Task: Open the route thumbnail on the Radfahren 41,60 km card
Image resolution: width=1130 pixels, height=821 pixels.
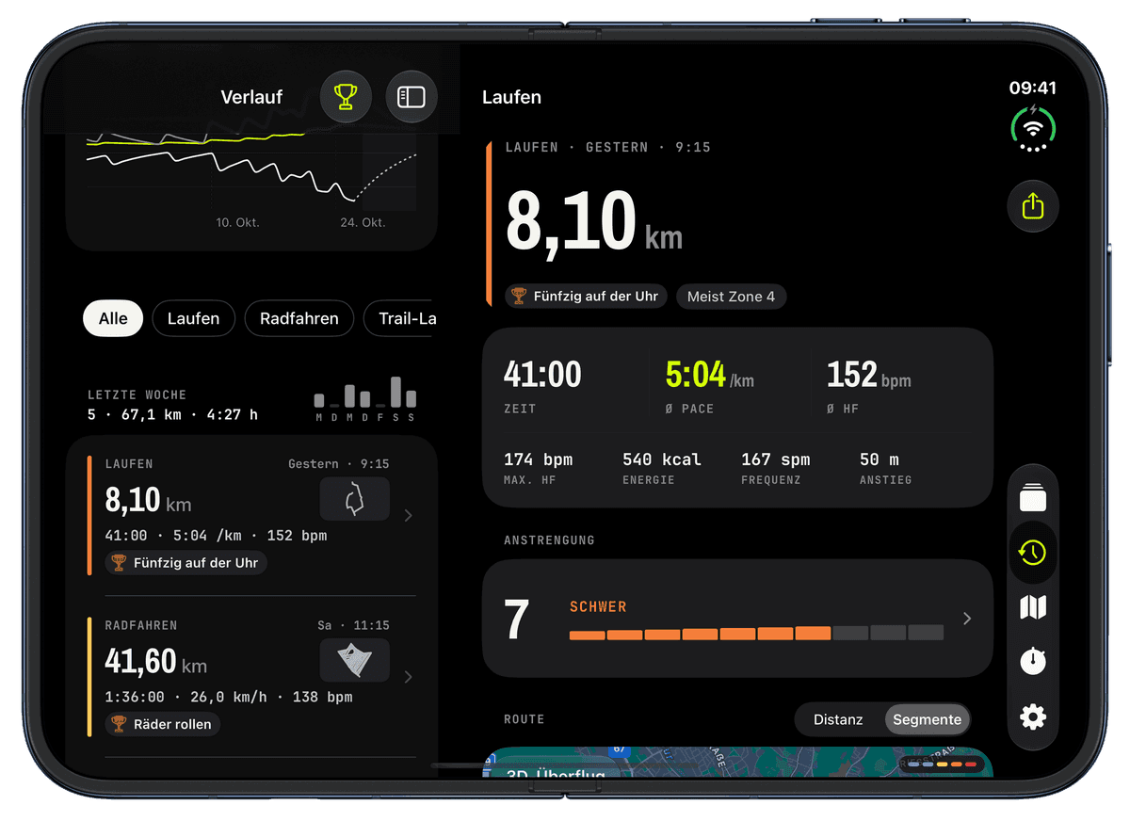Action: (x=355, y=659)
